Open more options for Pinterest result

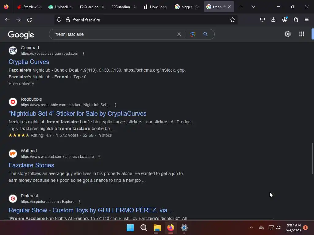point(80,202)
